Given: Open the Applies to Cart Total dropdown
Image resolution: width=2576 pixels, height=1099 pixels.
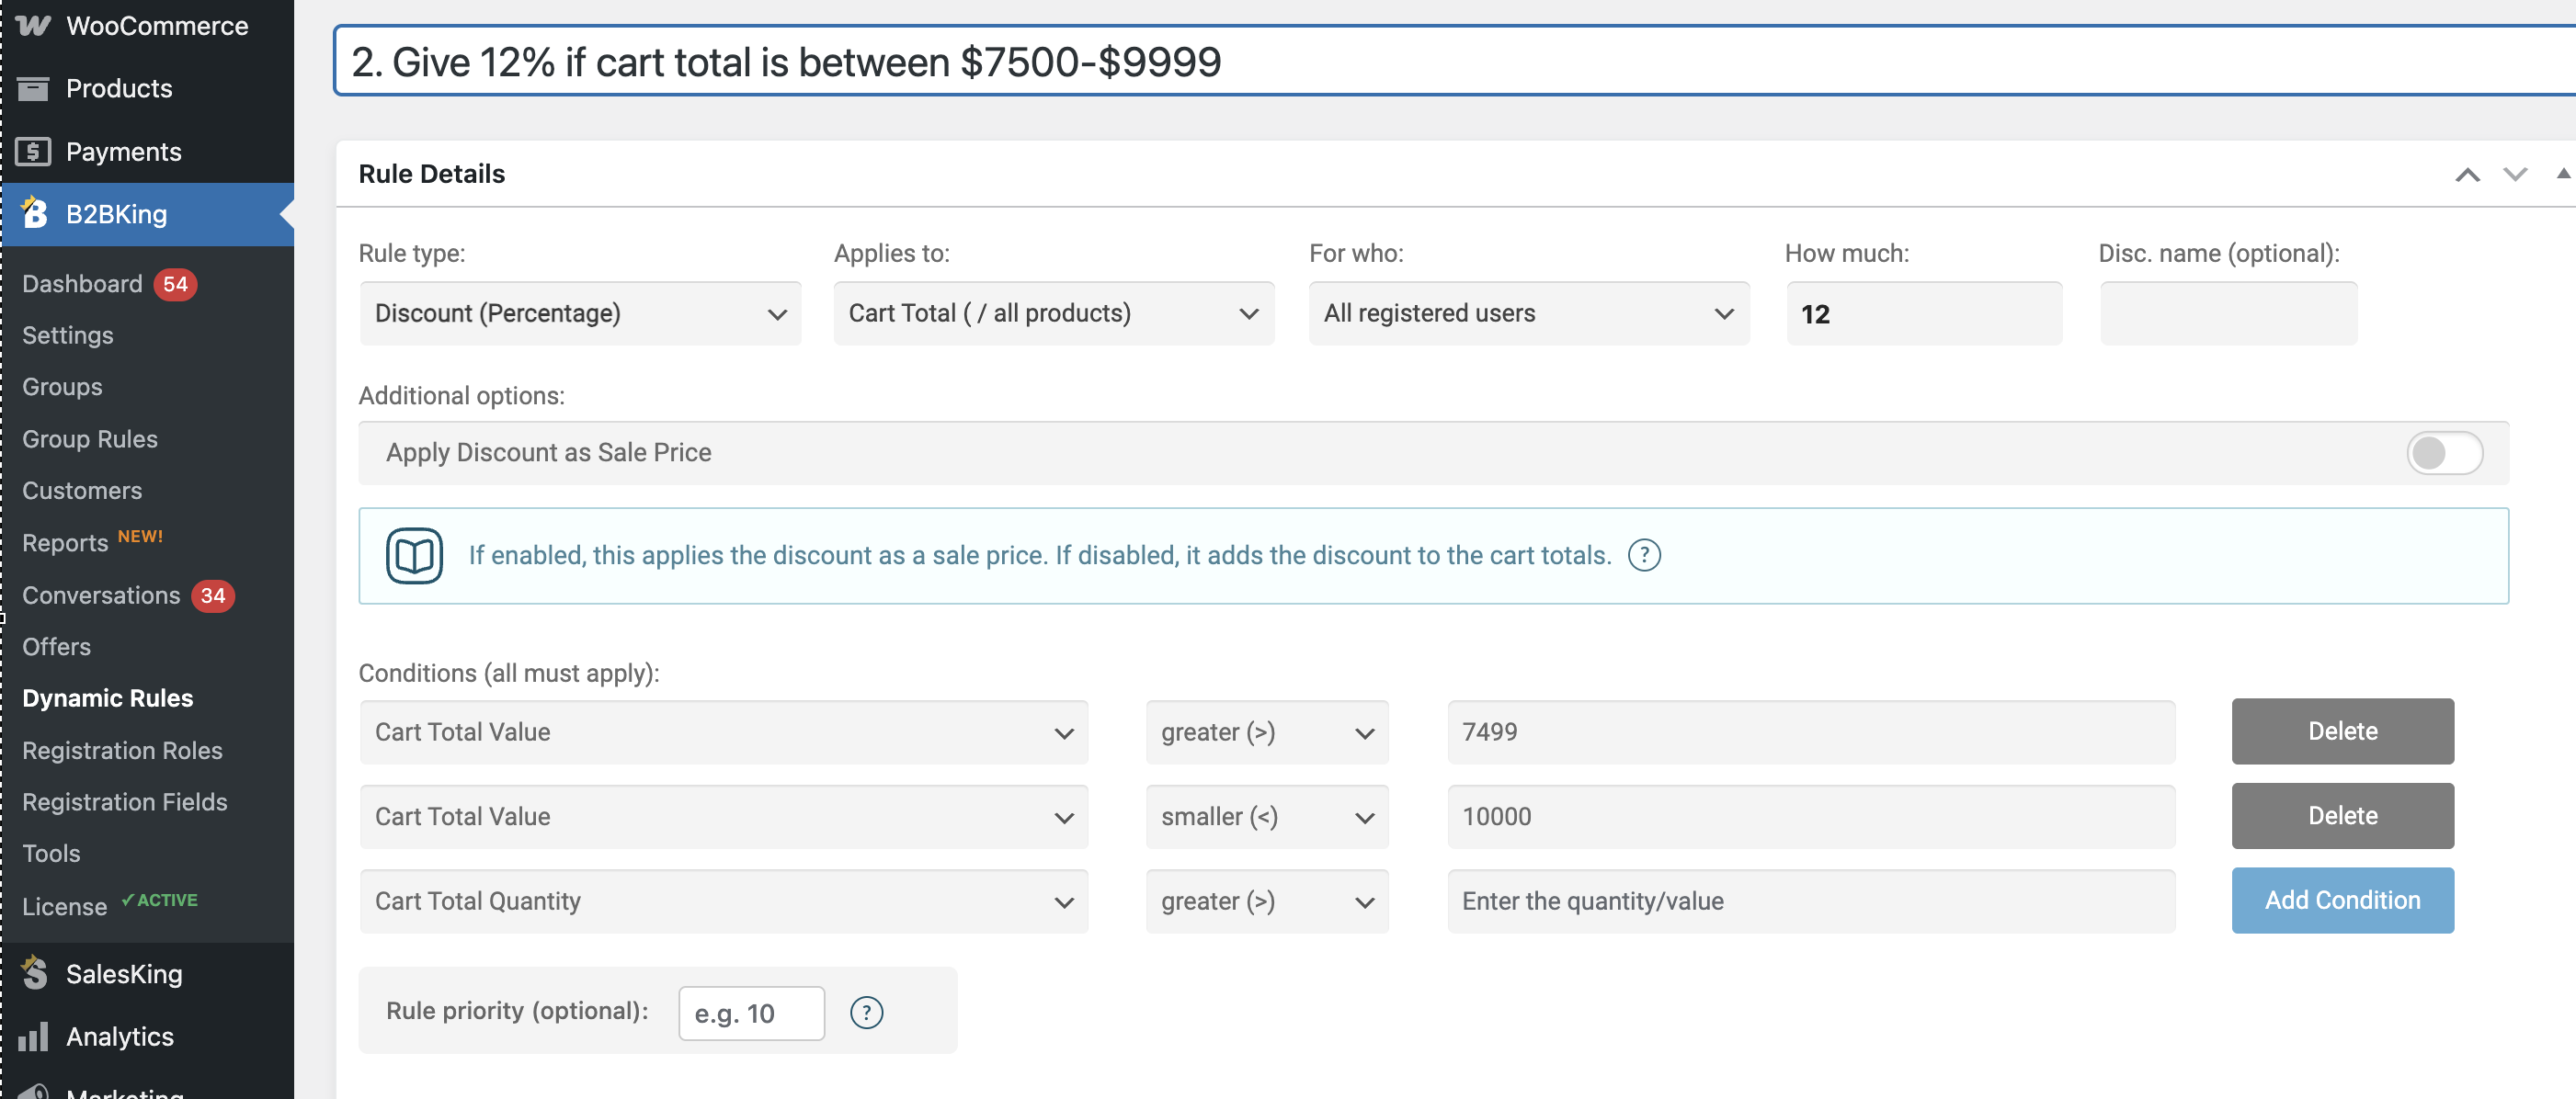Looking at the screenshot, I should (x=1054, y=313).
